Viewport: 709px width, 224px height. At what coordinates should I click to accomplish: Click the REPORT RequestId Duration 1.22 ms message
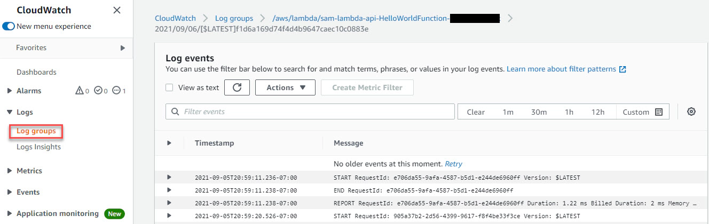click(x=515, y=203)
